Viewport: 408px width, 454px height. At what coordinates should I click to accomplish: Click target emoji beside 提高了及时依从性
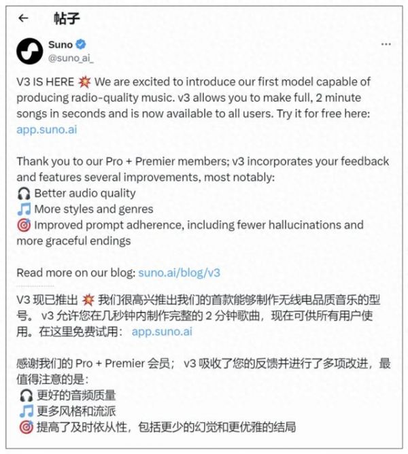(x=26, y=427)
